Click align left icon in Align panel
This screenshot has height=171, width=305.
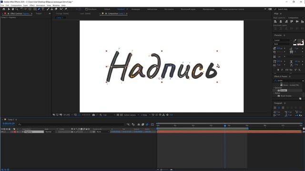click(x=275, y=21)
